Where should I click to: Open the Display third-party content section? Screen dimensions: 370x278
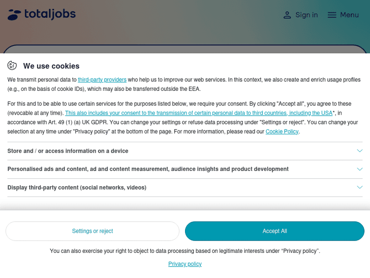pyautogui.click(x=76, y=188)
